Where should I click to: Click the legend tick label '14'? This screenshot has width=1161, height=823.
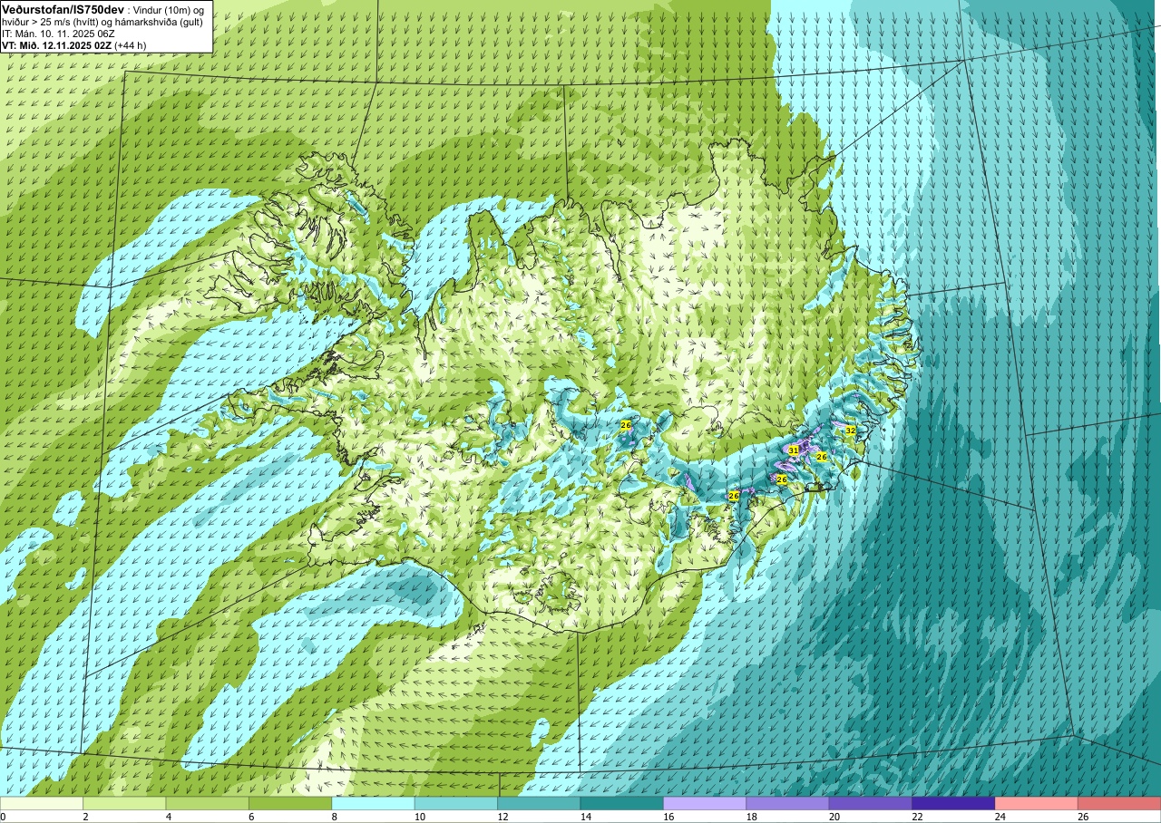tap(585, 817)
